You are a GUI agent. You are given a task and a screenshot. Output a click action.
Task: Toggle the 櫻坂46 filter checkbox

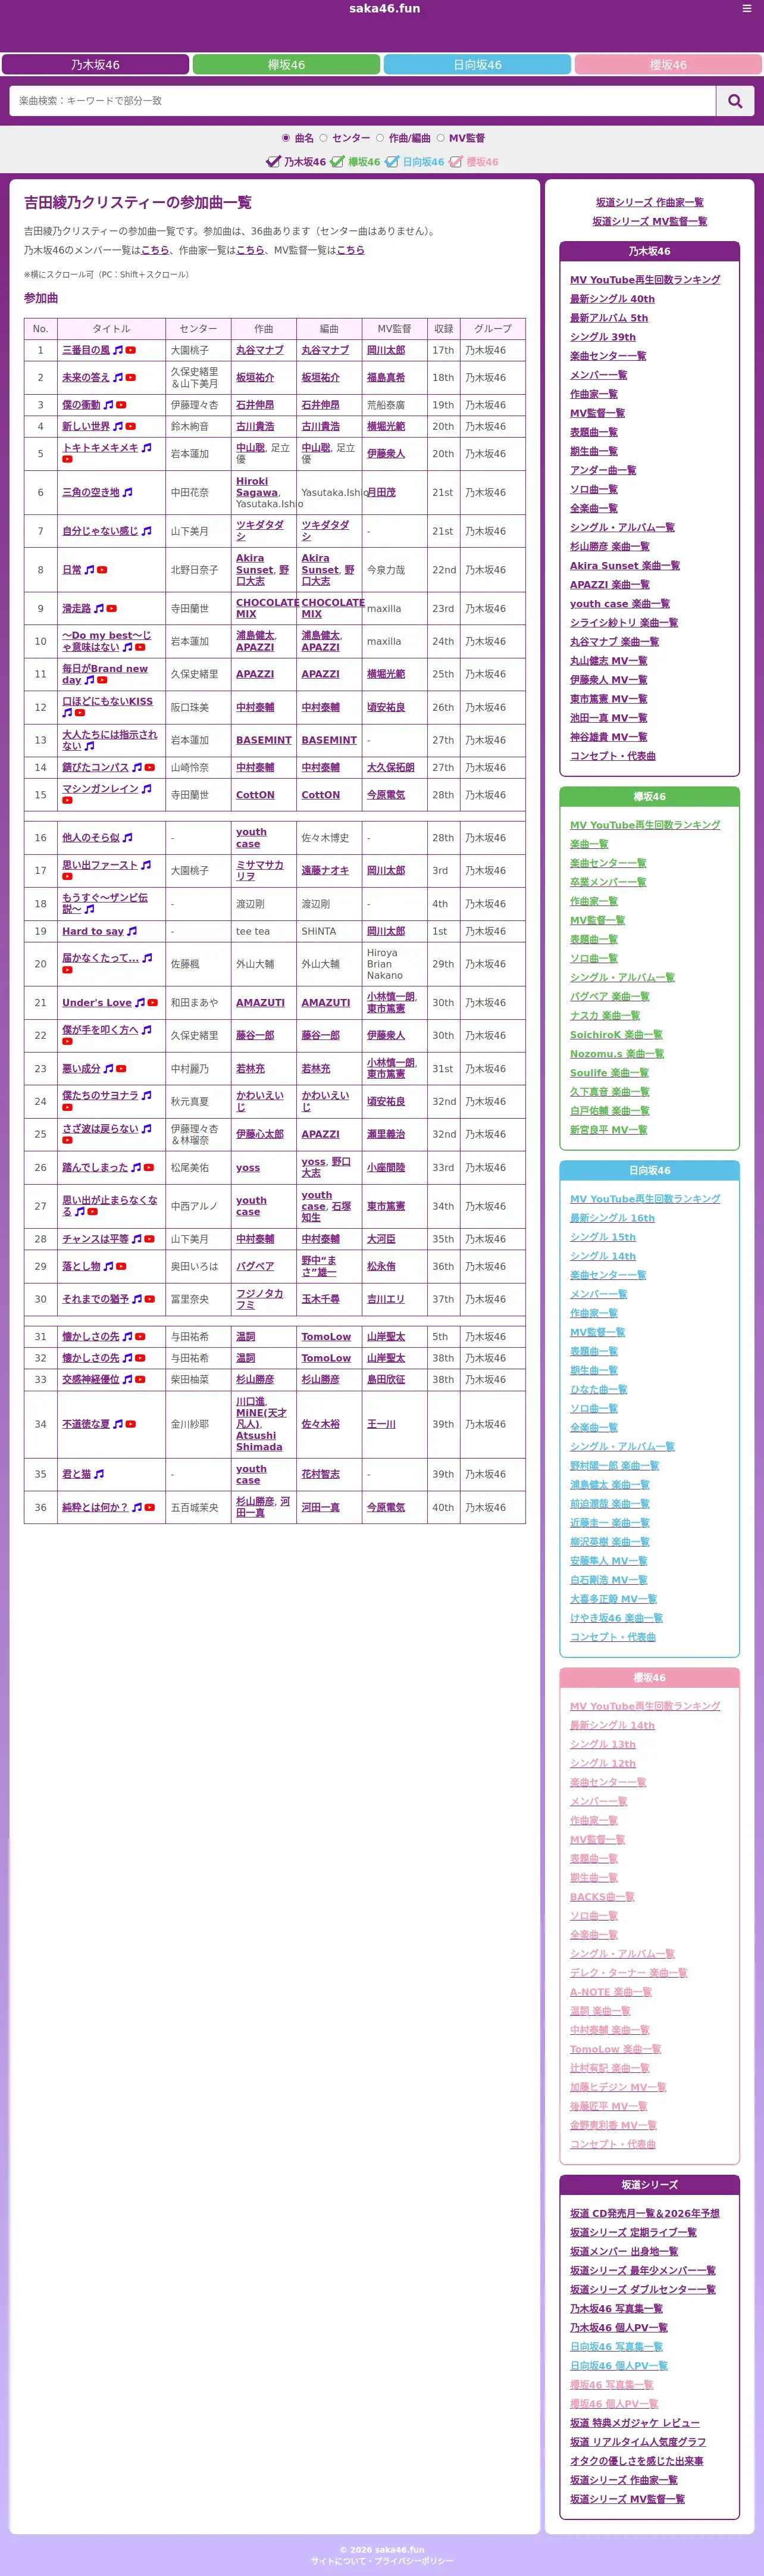pos(456,161)
